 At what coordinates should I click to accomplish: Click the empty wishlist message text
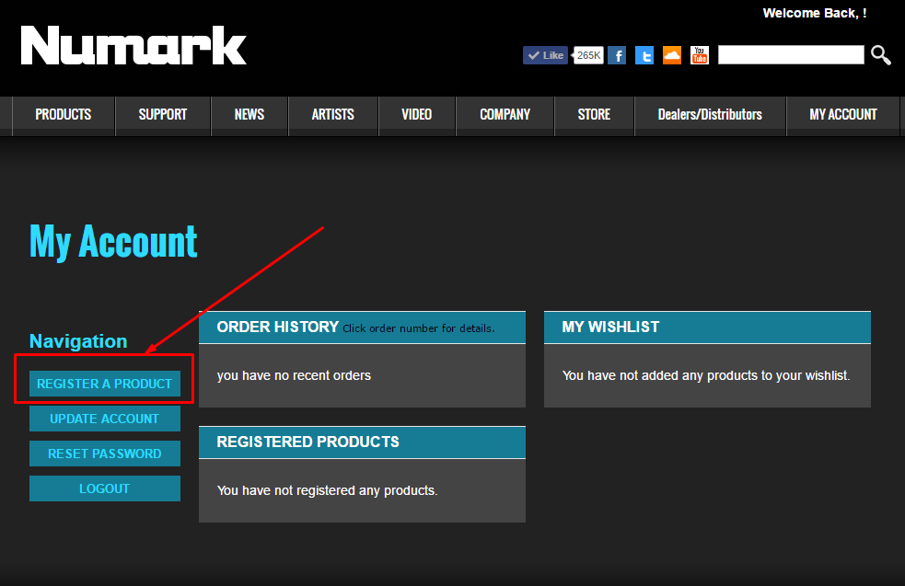pyautogui.click(x=706, y=375)
